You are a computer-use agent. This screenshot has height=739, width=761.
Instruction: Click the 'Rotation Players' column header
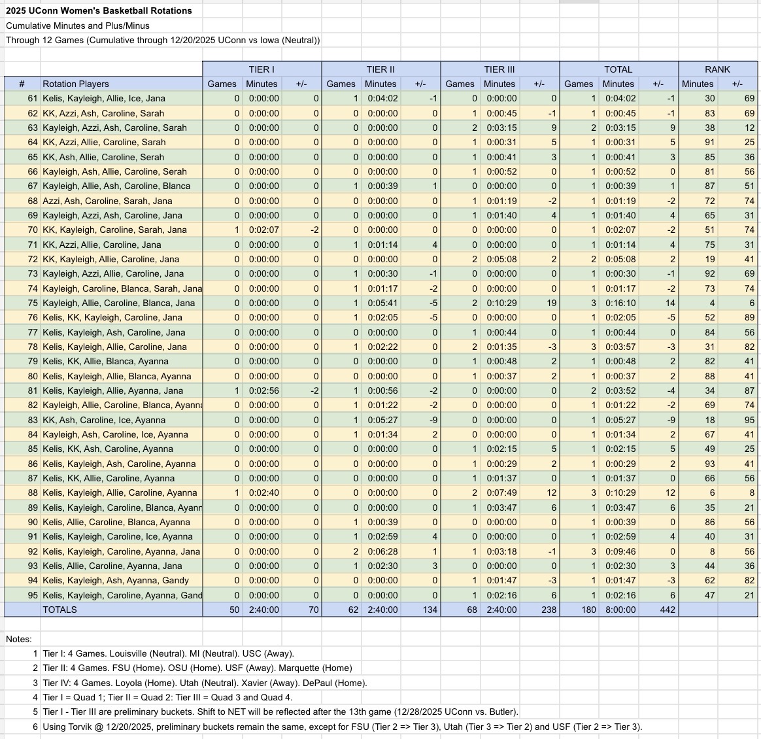click(76, 84)
